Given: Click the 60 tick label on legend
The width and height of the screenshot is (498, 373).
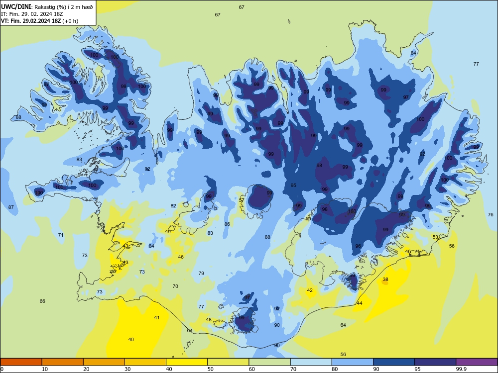Looking at the screenshot, I should (252, 369).
